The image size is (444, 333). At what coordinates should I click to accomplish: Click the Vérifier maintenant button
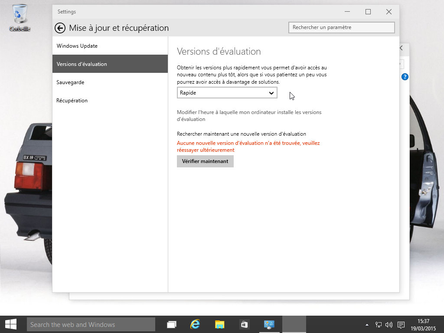pos(205,161)
